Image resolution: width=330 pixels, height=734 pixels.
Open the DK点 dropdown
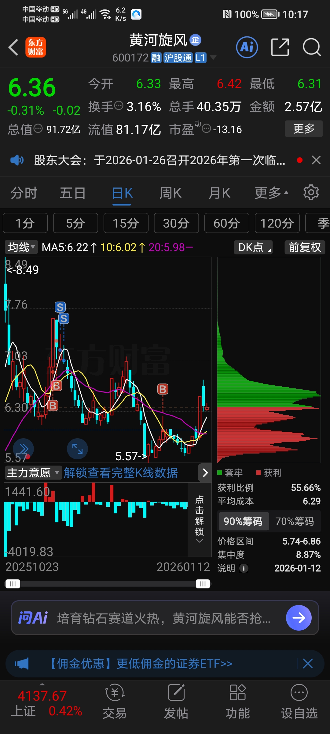point(253,247)
